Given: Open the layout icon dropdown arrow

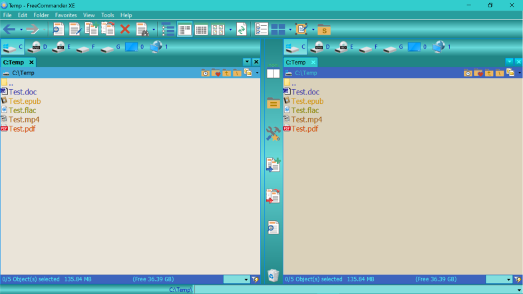Looking at the screenshot, I should 290,30.
